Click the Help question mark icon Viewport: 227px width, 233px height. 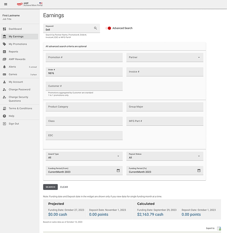pos(4,116)
